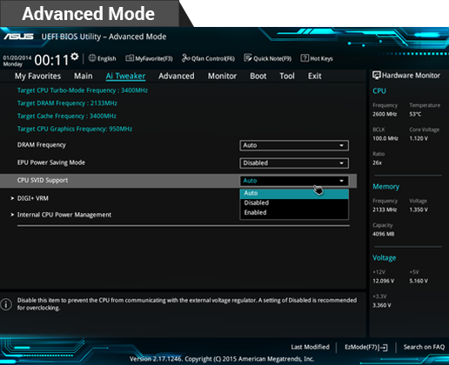The width and height of the screenshot is (449, 365).
Task: Click the DRAM Frequency label
Action: tap(42, 145)
